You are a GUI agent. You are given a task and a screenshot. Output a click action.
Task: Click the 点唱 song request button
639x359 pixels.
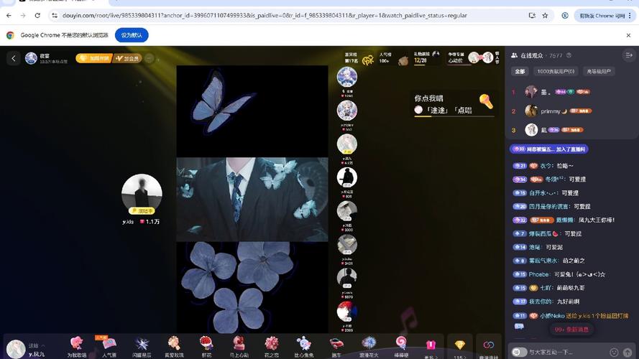coord(463,110)
